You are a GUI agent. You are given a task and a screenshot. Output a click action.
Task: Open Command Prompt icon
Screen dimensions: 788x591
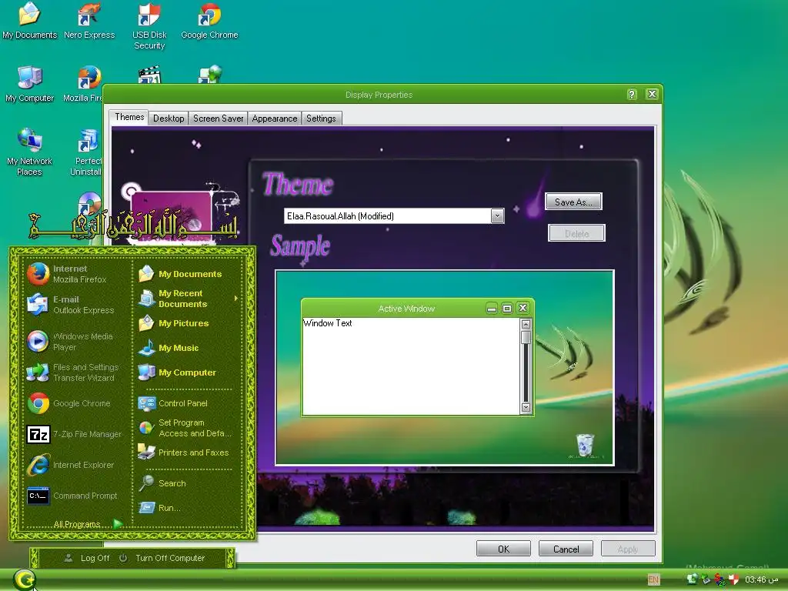38,496
